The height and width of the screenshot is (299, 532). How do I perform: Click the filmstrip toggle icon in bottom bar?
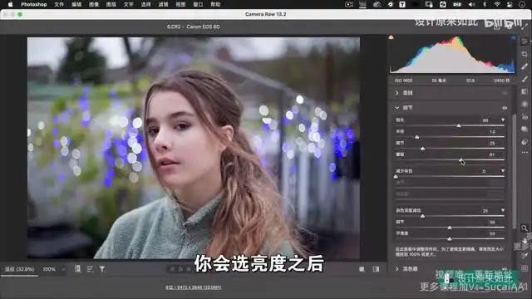pos(77,269)
